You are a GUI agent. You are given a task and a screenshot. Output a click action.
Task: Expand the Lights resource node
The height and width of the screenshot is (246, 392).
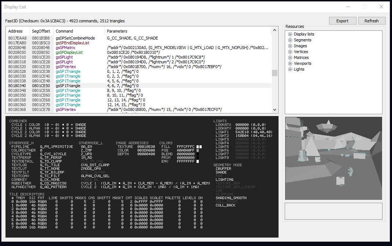[290, 70]
